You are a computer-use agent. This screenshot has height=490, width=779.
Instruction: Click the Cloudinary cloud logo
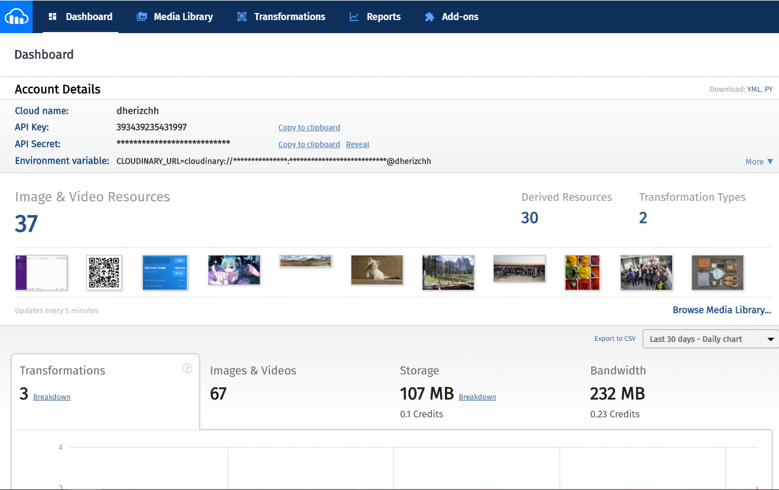(16, 17)
